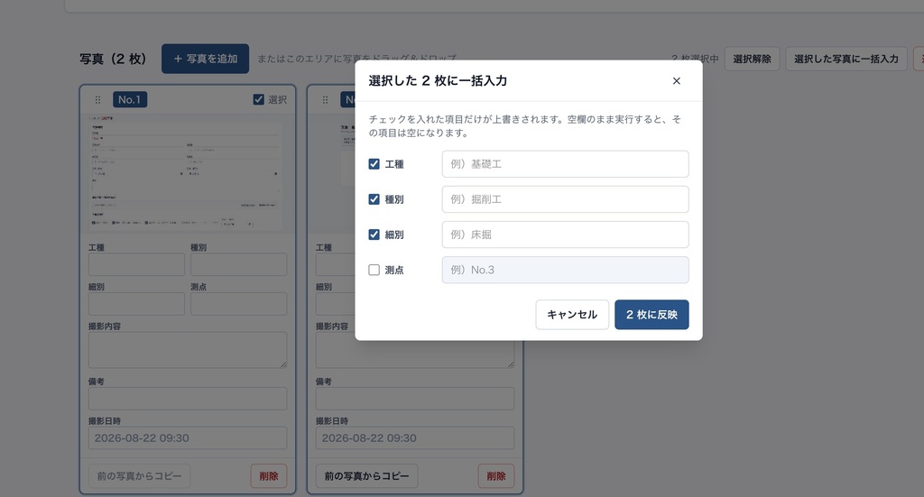Click the disabled 測点 No.3 input field
Screen dimensions: 924x497
(x=565, y=270)
